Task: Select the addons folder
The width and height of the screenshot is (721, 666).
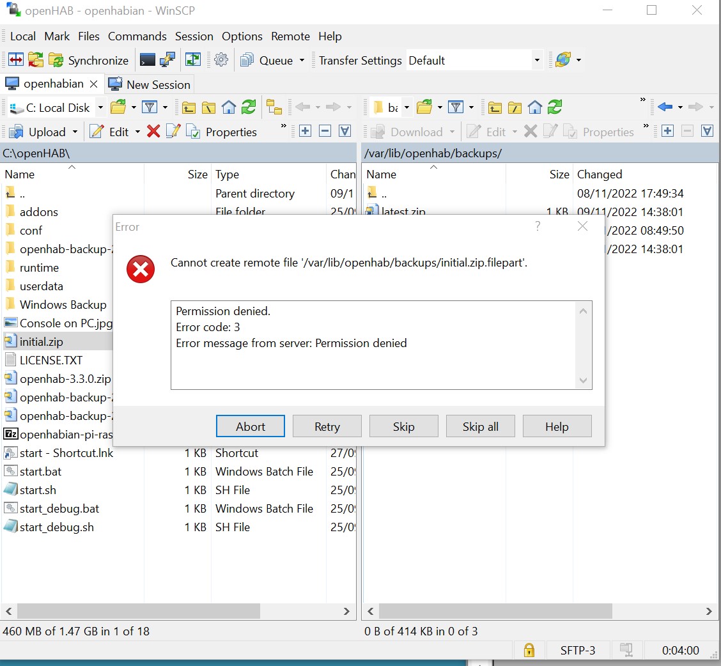Action: pyautogui.click(x=38, y=212)
